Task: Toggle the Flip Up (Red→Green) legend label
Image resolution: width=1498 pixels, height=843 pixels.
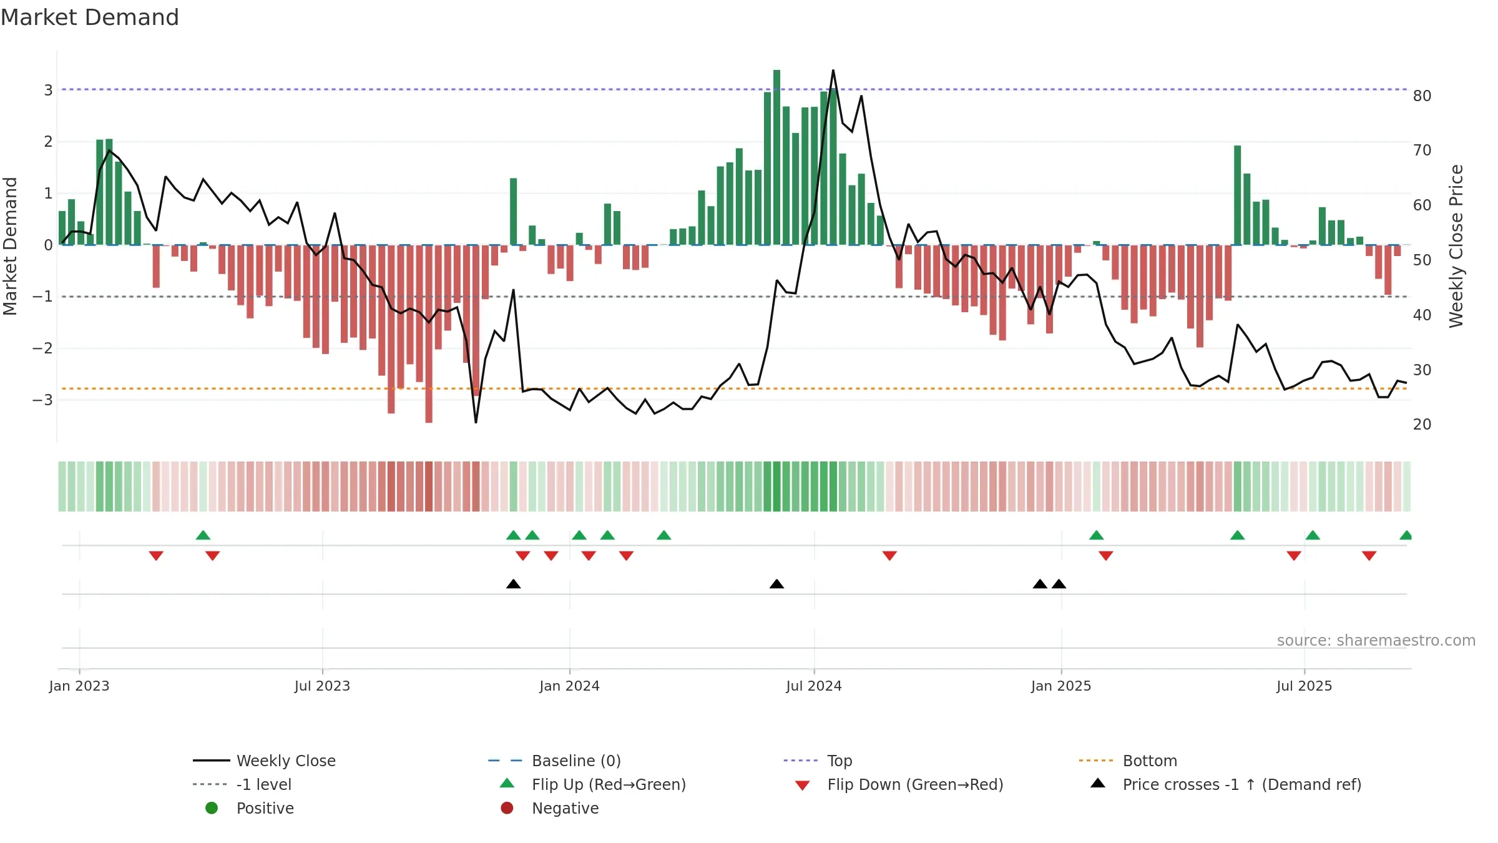Action: pos(609,784)
